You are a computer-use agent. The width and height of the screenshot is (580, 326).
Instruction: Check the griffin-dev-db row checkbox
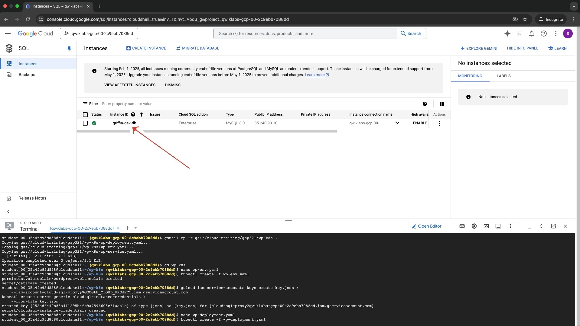tap(85, 123)
